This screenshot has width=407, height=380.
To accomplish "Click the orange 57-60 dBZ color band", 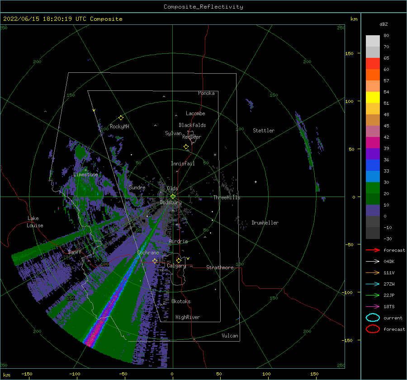I will (x=373, y=75).
